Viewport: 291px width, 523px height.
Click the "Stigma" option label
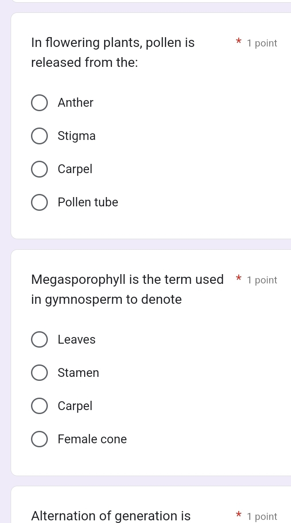[77, 136]
